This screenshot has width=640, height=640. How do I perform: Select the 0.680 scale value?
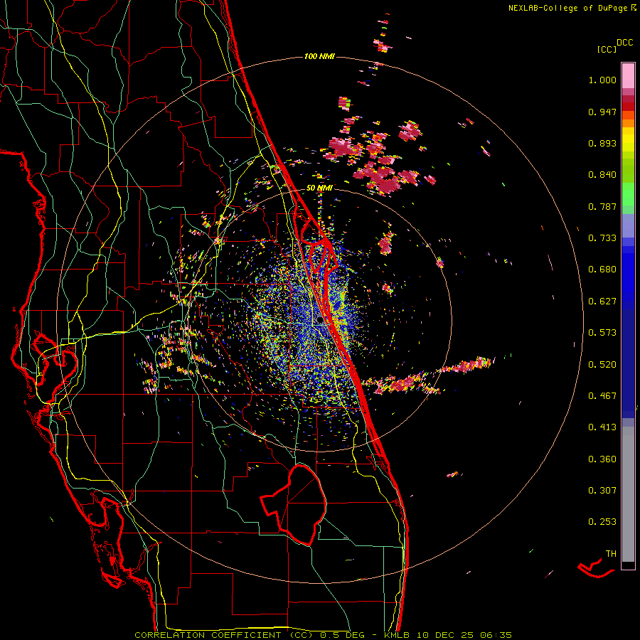tap(602, 270)
